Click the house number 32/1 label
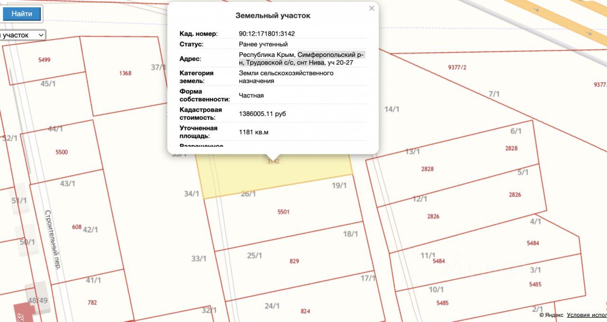The width and height of the screenshot is (607, 322). point(209,310)
